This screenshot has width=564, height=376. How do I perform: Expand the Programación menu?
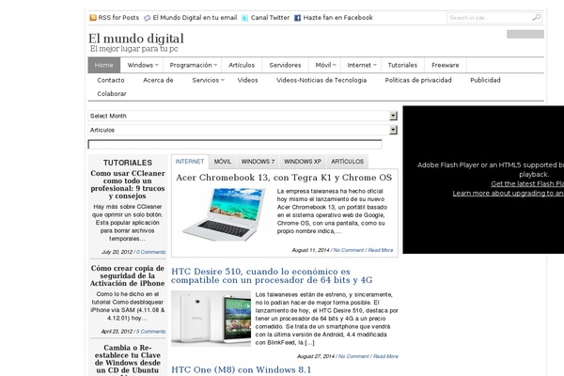193,65
